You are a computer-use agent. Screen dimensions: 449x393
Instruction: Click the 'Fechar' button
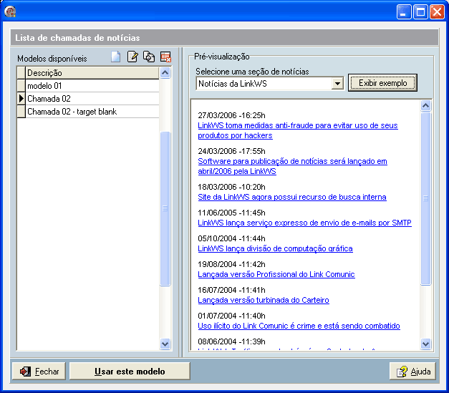(x=39, y=372)
